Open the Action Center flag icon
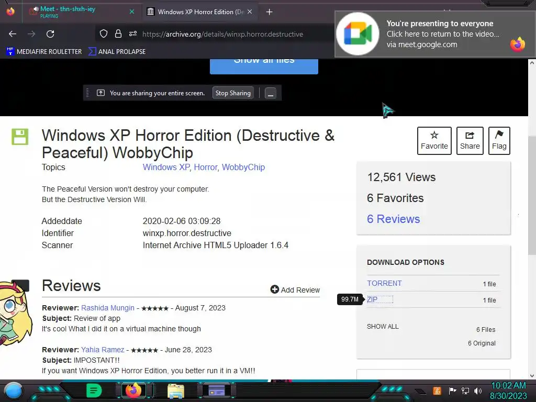This screenshot has height=402, width=536. [452, 390]
